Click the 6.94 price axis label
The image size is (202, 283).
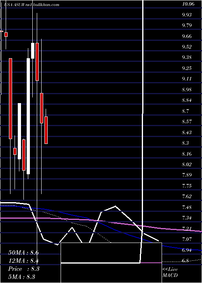(187, 250)
